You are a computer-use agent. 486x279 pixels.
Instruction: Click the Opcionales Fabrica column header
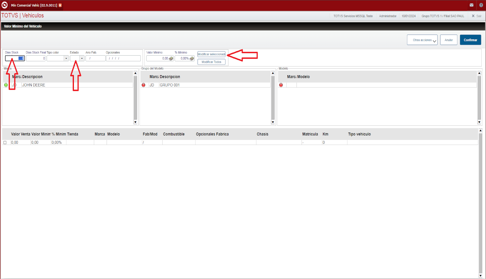(x=212, y=134)
